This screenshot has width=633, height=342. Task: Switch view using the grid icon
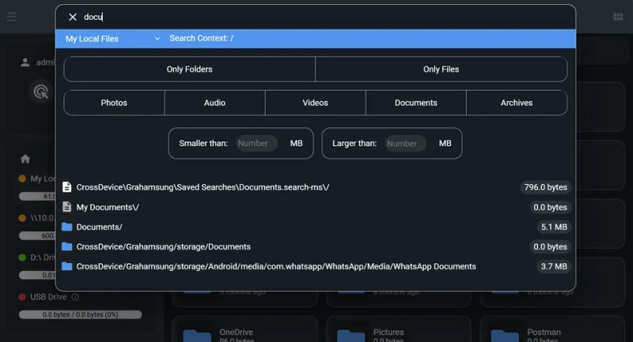(618, 17)
